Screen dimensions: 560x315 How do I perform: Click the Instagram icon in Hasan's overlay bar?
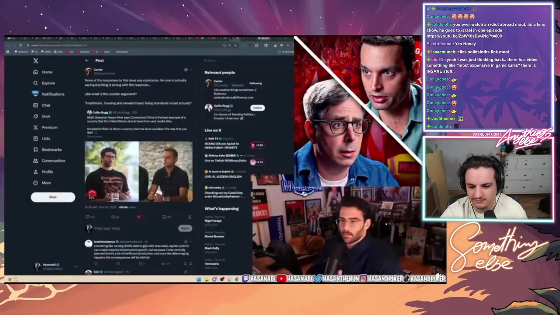coord(364,278)
